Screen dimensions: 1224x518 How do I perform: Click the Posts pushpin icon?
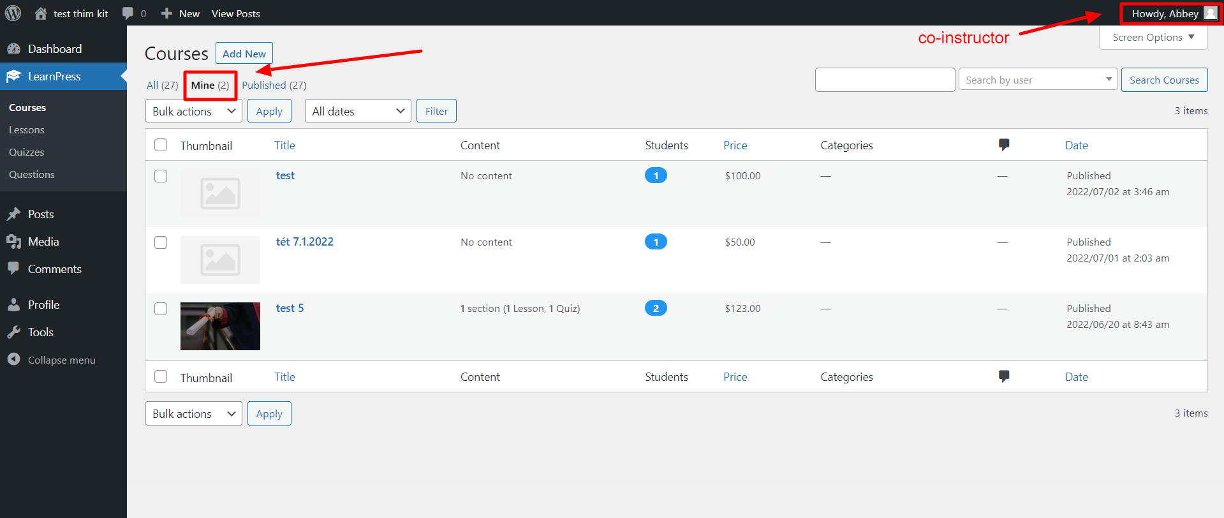pyautogui.click(x=13, y=214)
